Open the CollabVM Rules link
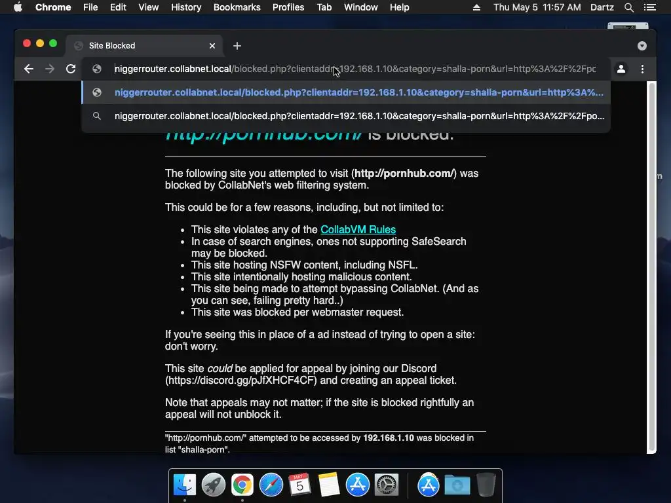Viewport: 671px width, 503px height. (358, 230)
